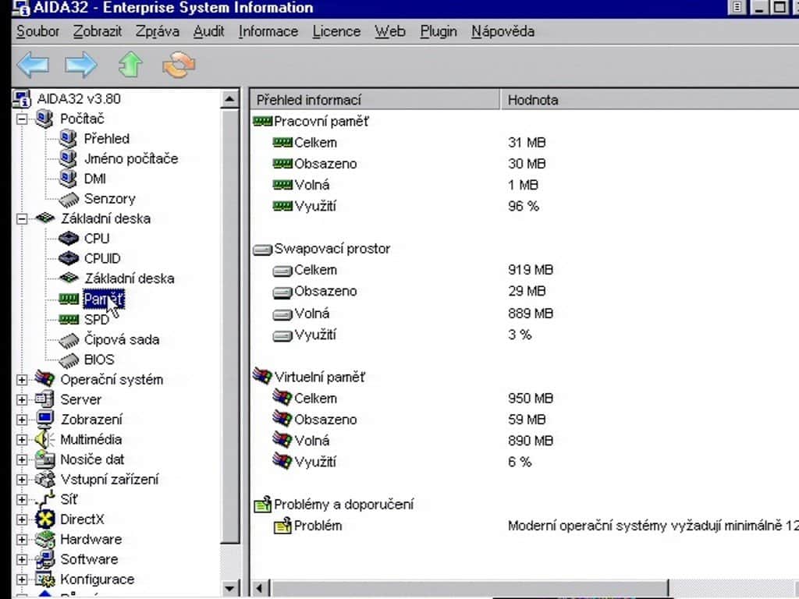
Task: Expand the Multimédia tree node
Action: click(x=22, y=440)
